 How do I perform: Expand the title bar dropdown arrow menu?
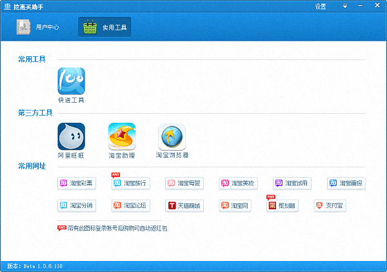pyautogui.click(x=345, y=6)
